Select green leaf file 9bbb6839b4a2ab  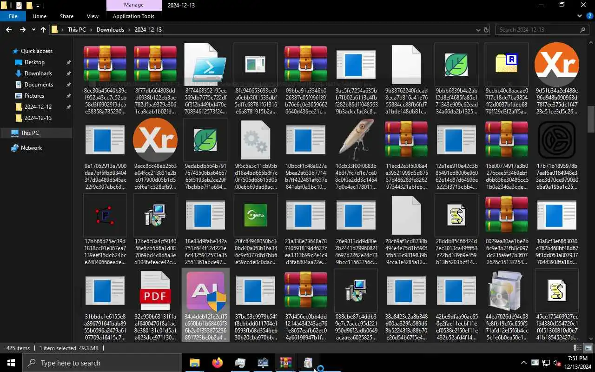pyautogui.click(x=456, y=79)
